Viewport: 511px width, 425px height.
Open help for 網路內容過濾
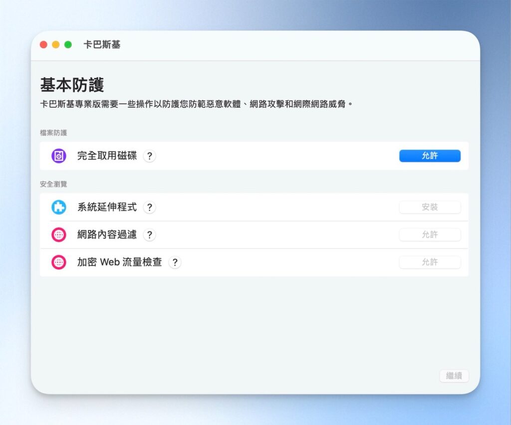(x=149, y=235)
